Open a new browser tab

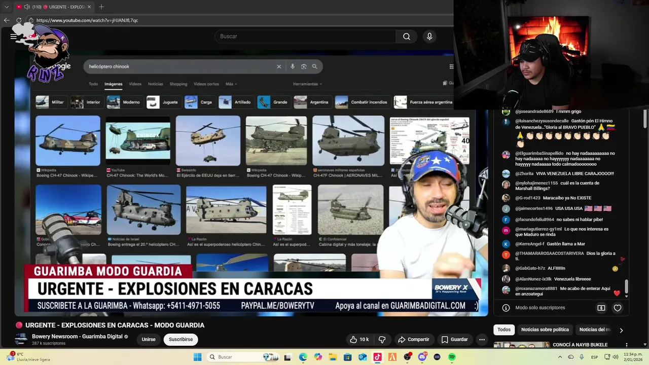pyautogui.click(x=101, y=7)
